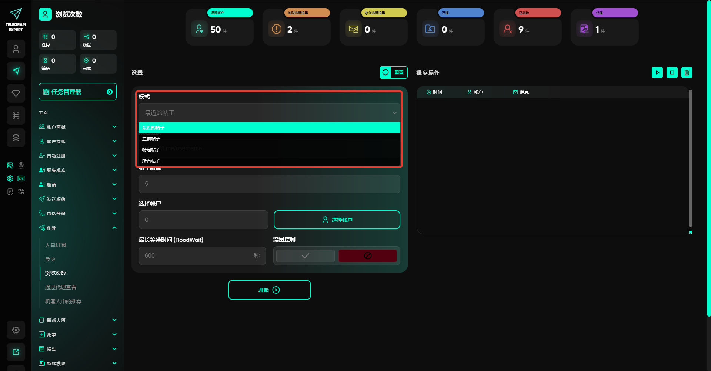Click the 开始 start button

pos(269,290)
